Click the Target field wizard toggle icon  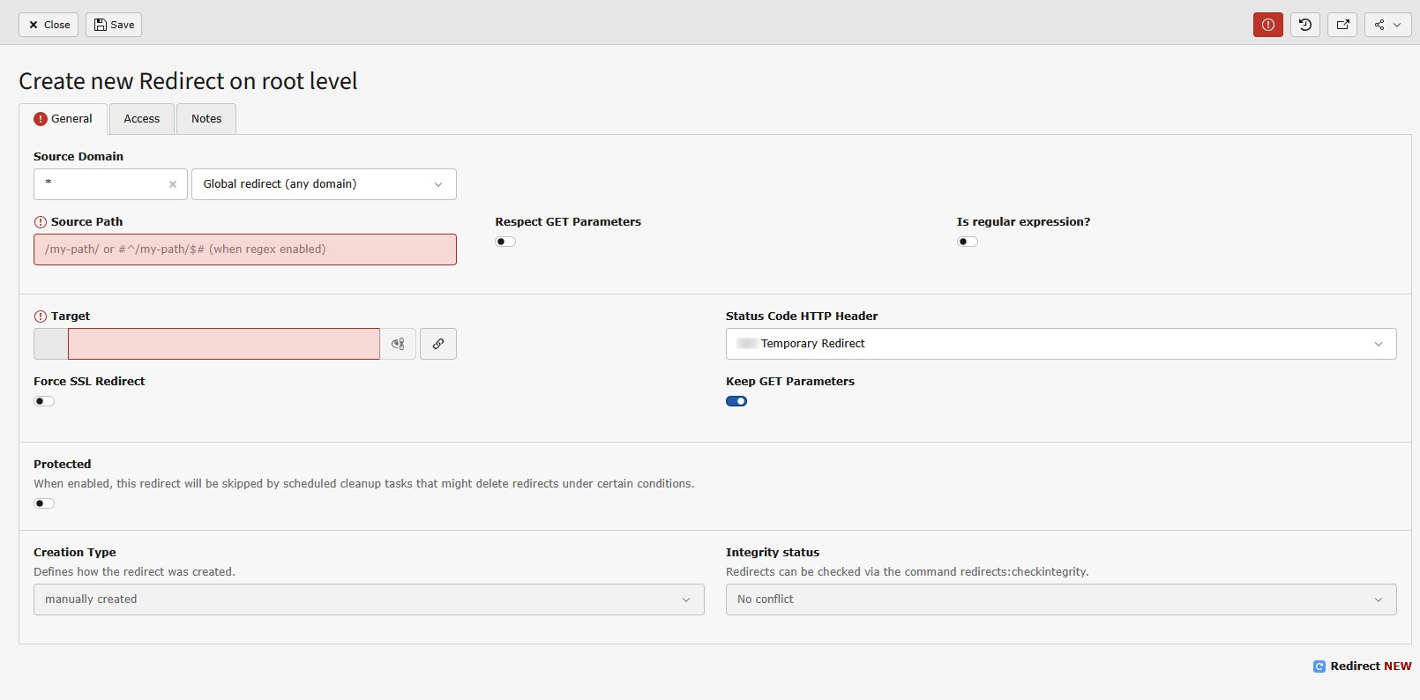click(x=398, y=344)
